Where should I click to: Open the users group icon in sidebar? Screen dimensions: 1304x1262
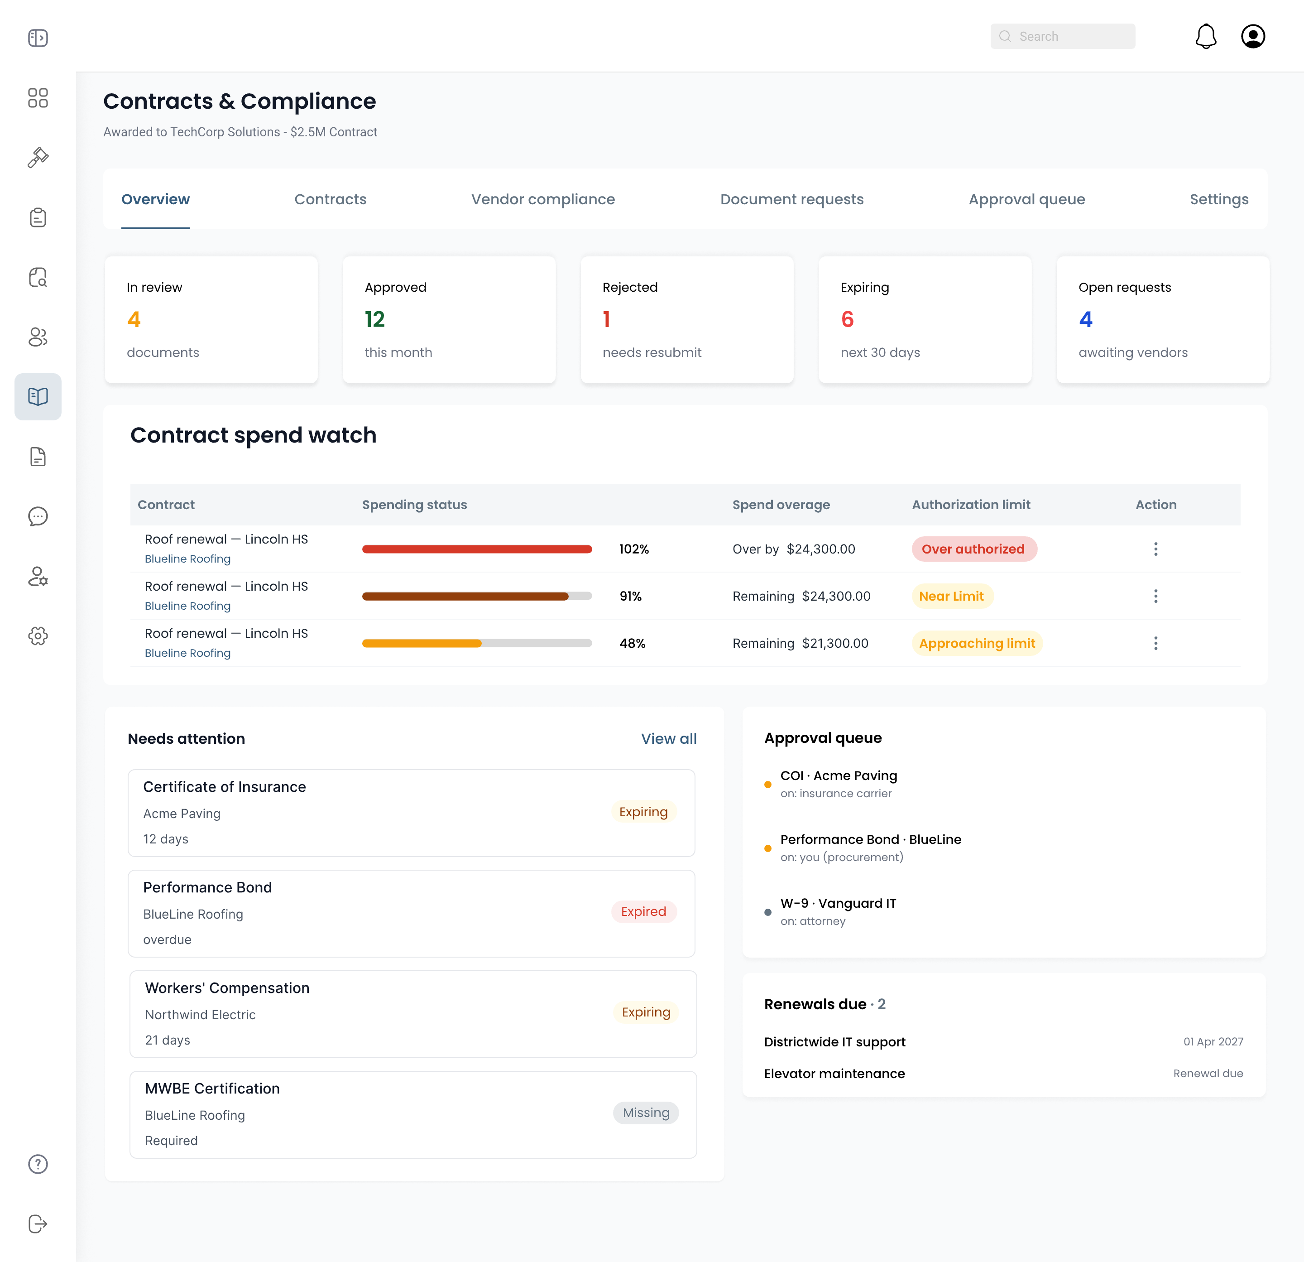coord(38,337)
